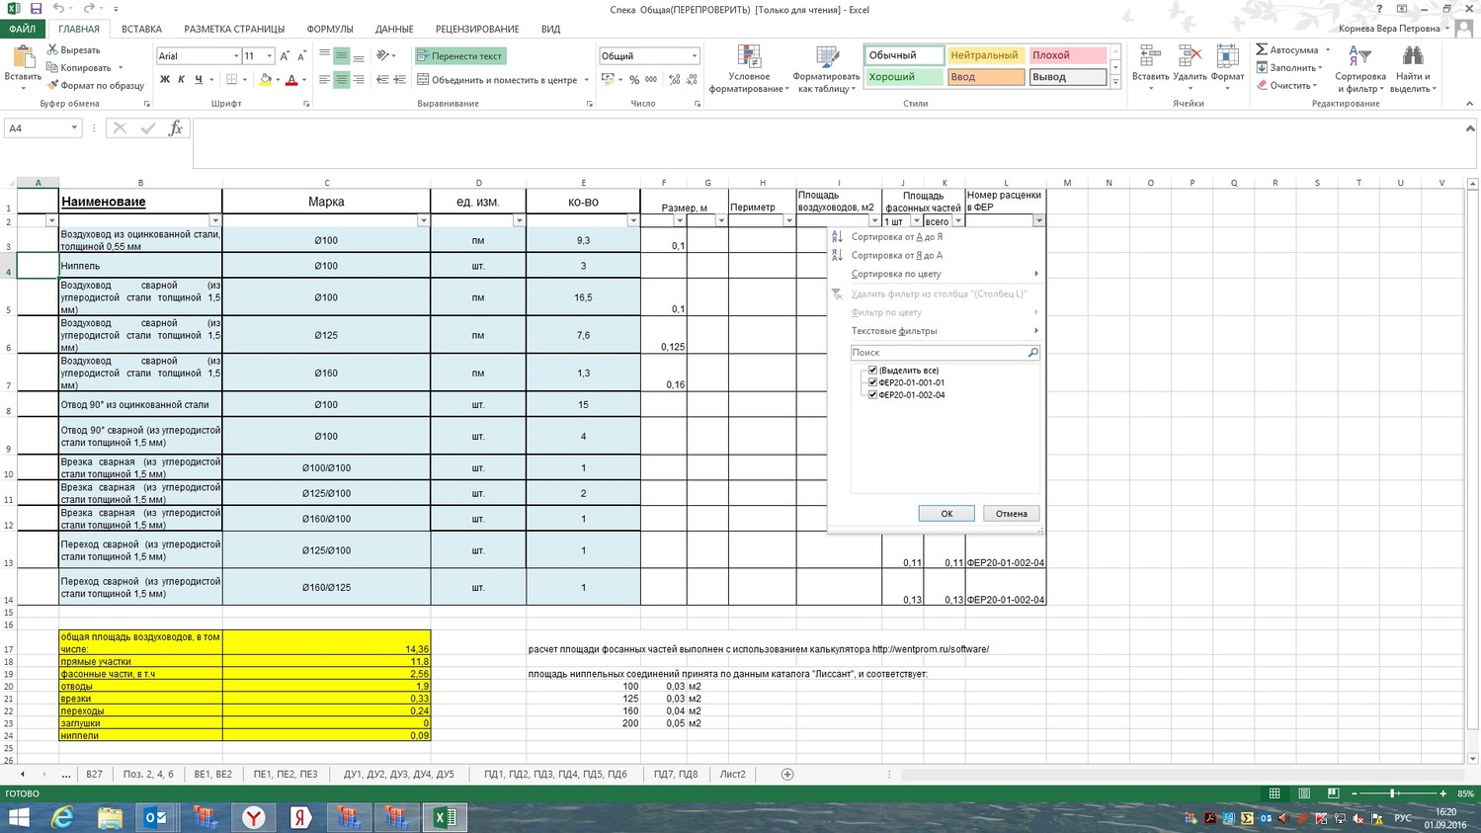This screenshot has width=1481, height=833.
Task: Click the red font color A button
Action: (291, 80)
